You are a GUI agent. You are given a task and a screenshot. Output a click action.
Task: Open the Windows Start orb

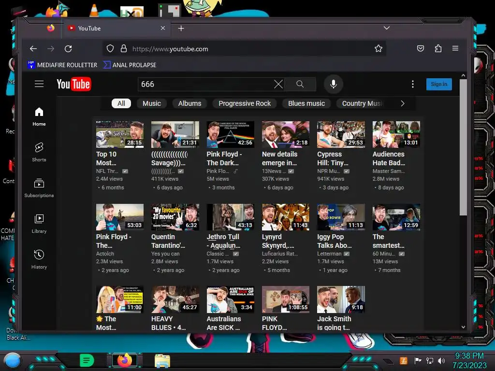point(12,361)
